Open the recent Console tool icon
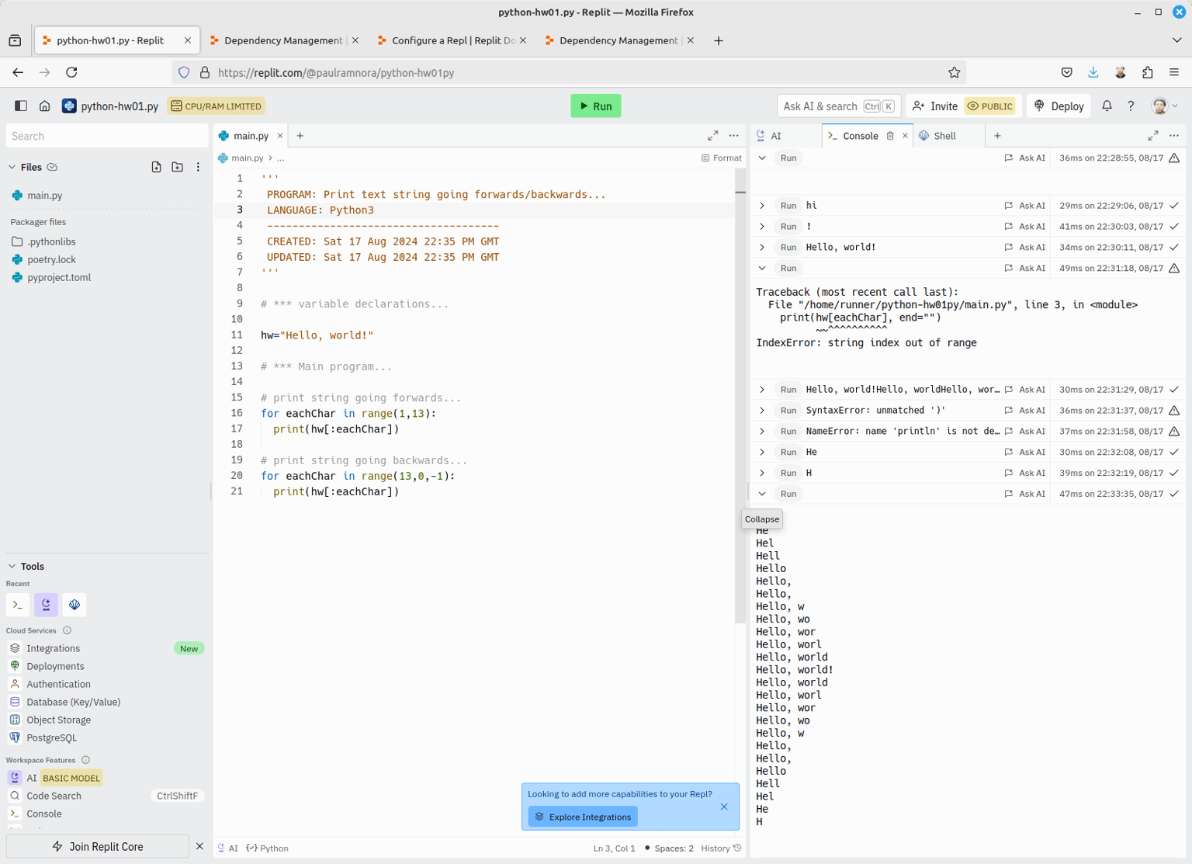Screen dimensions: 1192x864 (18, 605)
